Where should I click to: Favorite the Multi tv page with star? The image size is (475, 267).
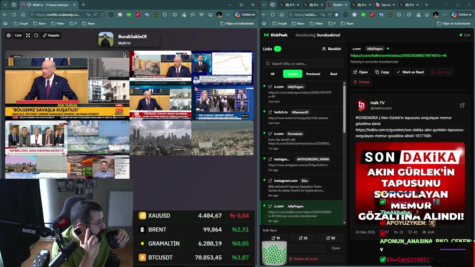[102, 14]
